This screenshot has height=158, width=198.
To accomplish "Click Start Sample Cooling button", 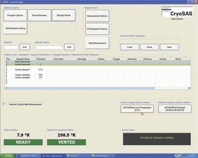I will (x=15, y=28).
